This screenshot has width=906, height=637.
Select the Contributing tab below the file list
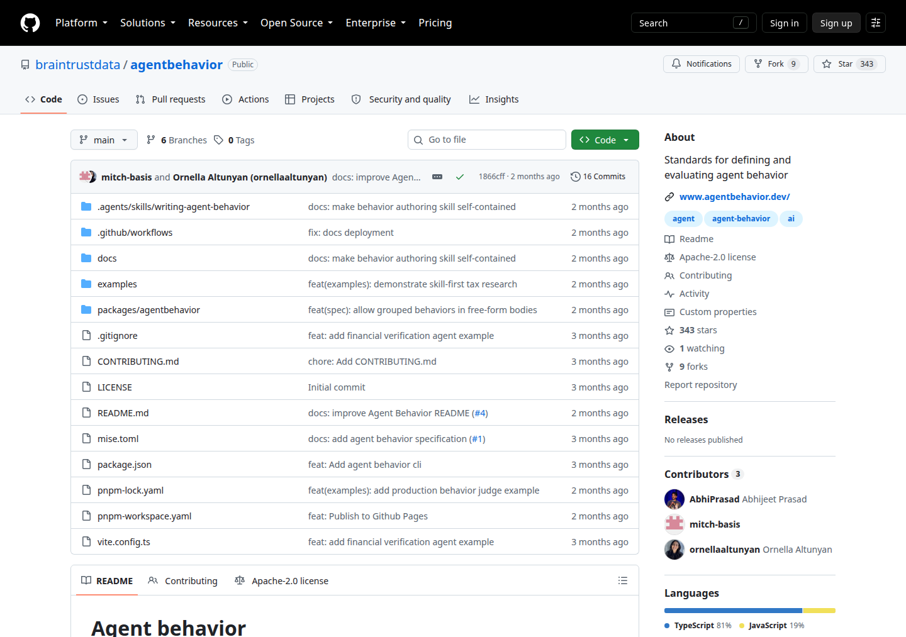[183, 580]
